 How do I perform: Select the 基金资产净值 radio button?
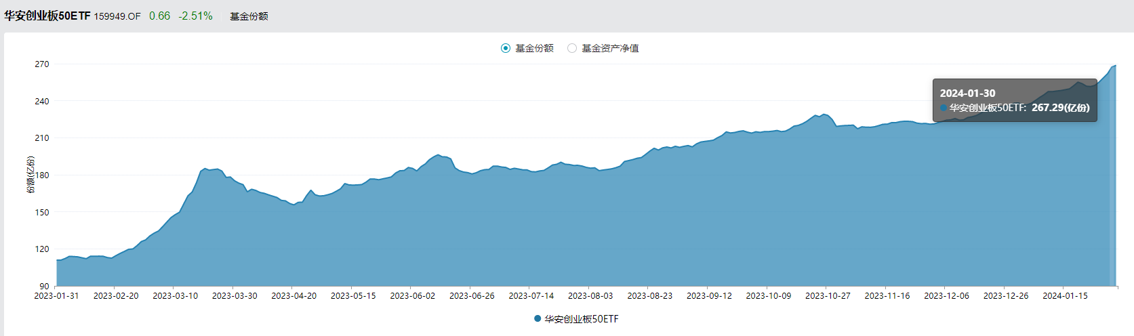point(572,48)
